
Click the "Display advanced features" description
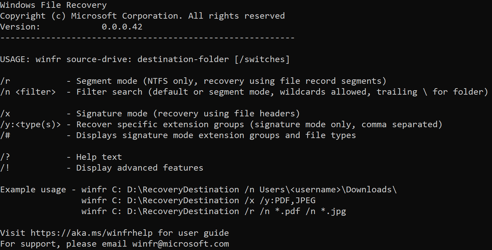(x=139, y=168)
